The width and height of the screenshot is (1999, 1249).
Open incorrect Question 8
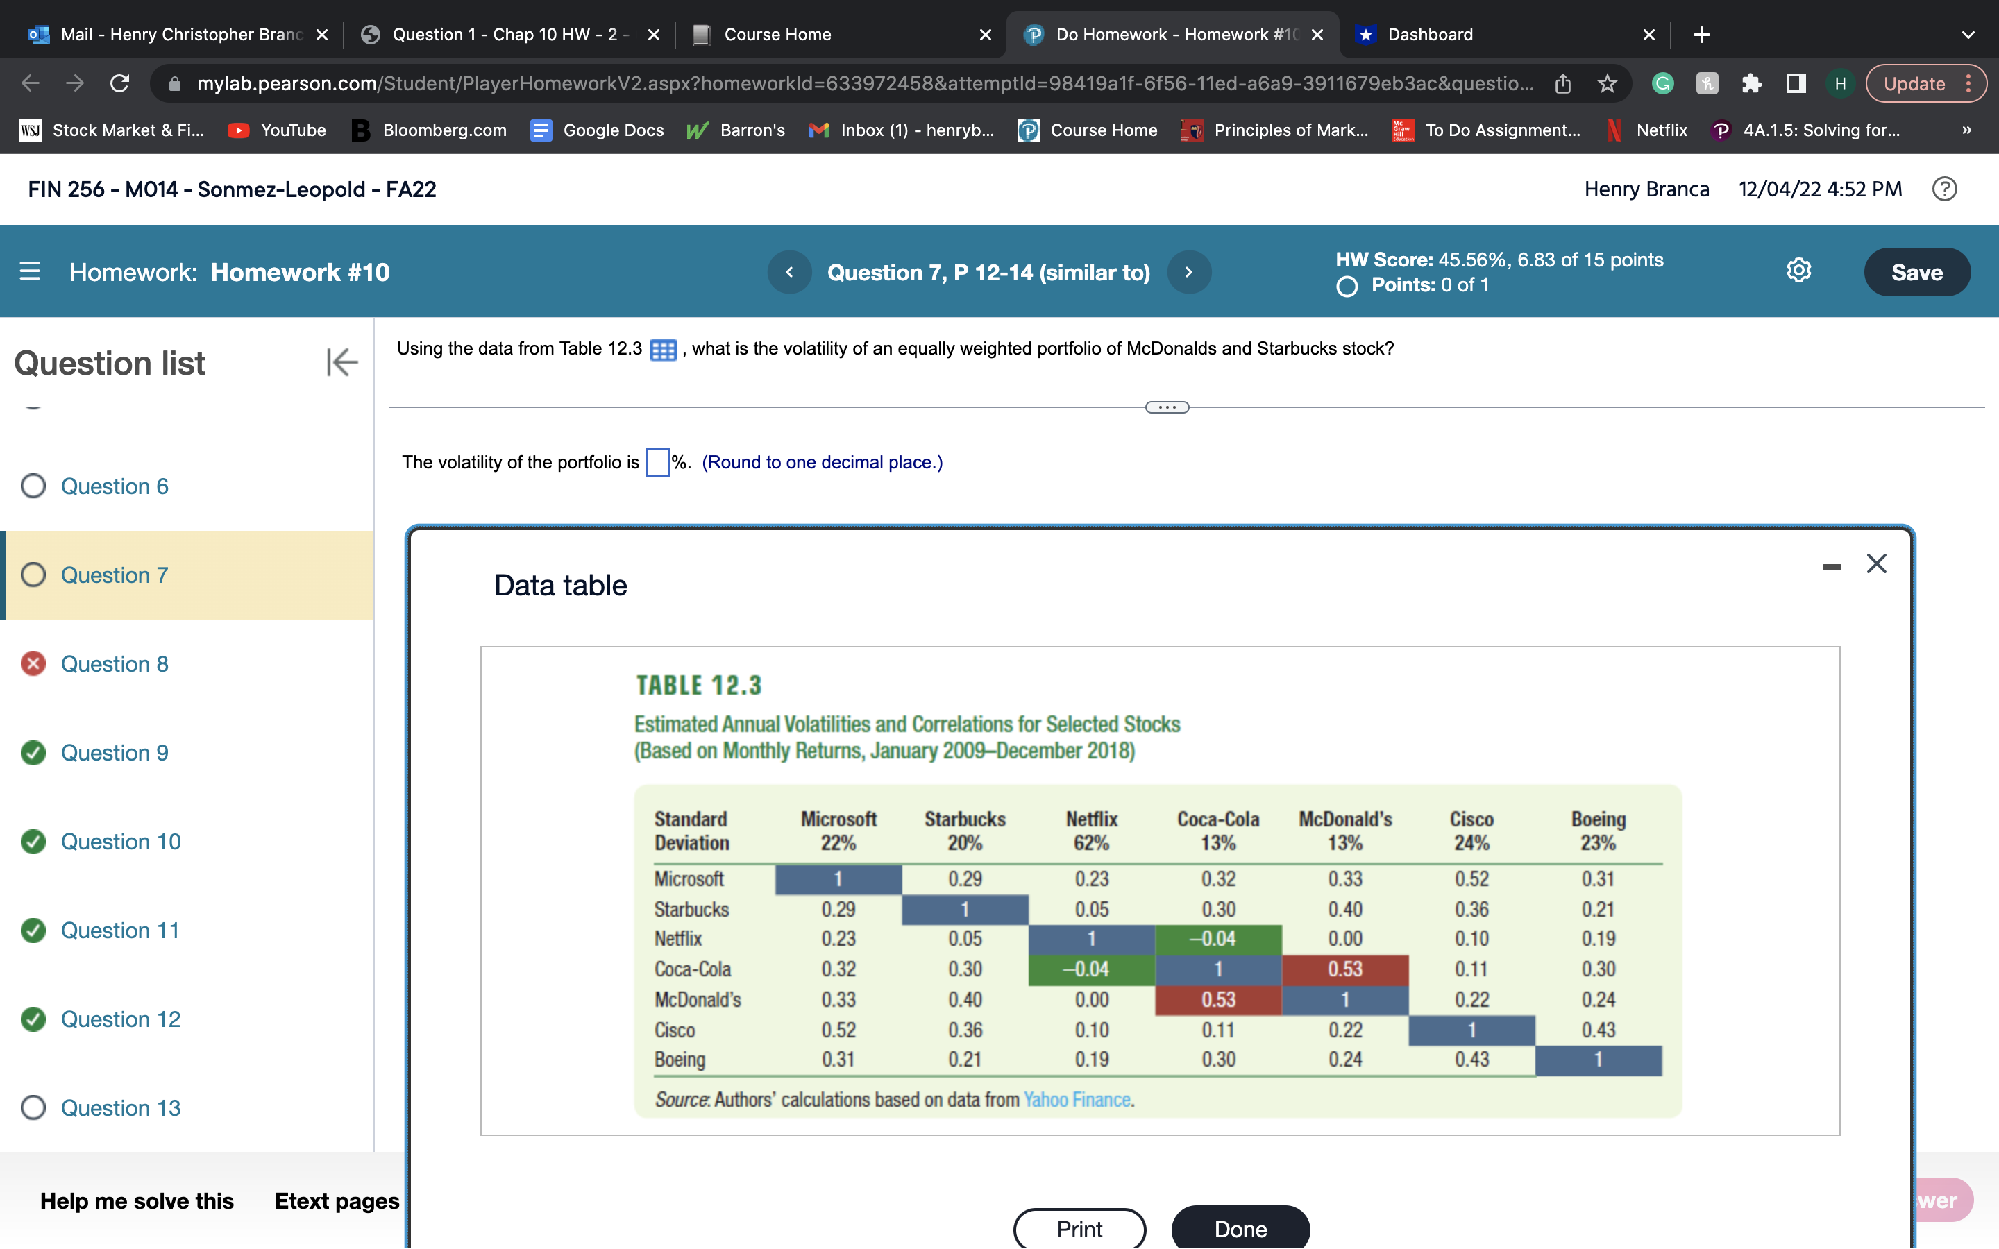[114, 663]
